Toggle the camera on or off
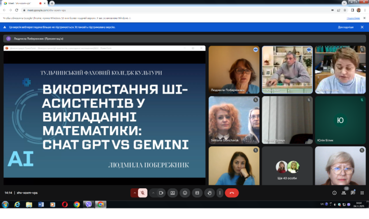 (x=161, y=193)
